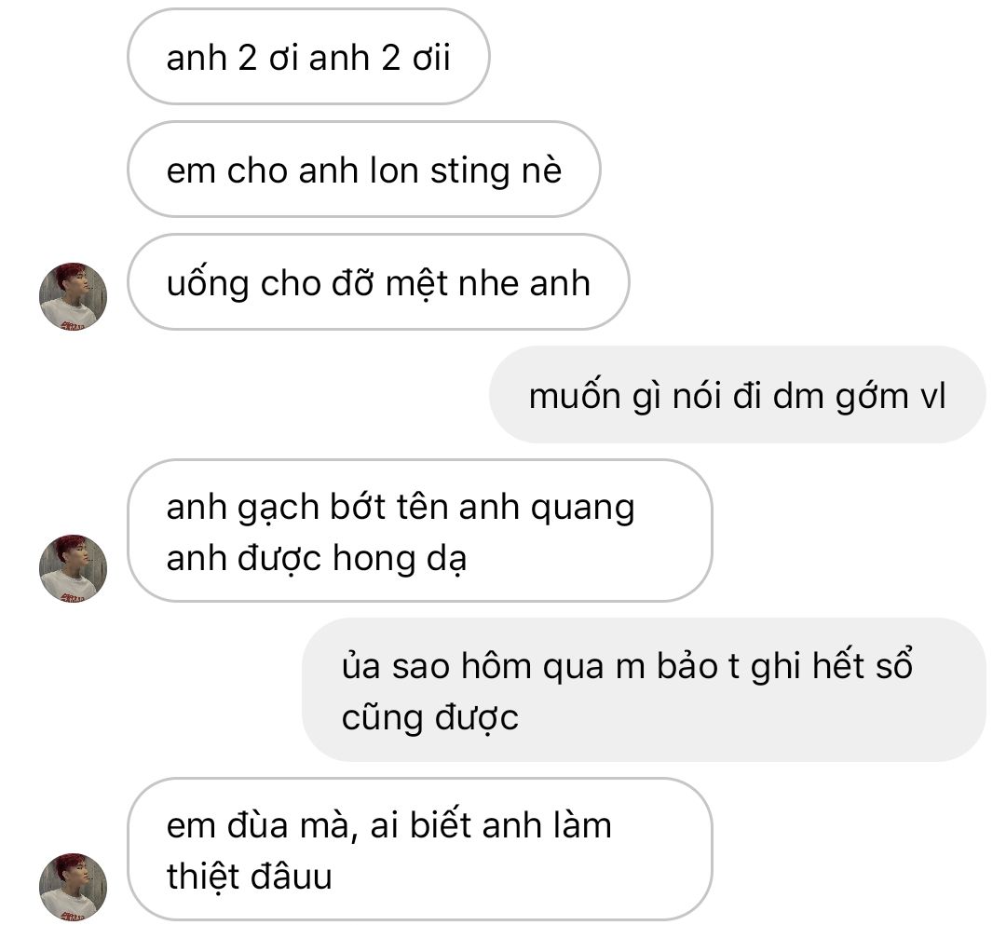Click the profile picture beside "em đùa mà" message
Screen dimensions: 1006x925
point(74,887)
